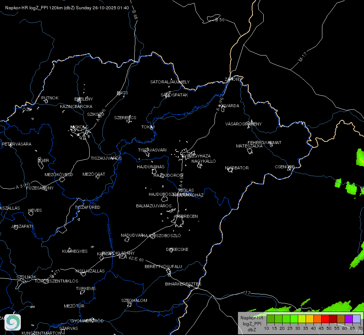Viewport: 364px width, 335px height.
Task: Click the DERECSKE label
Action: pyautogui.click(x=177, y=249)
